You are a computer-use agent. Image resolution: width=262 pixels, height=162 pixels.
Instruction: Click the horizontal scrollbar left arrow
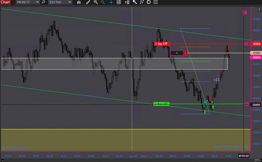[x=2, y=160]
